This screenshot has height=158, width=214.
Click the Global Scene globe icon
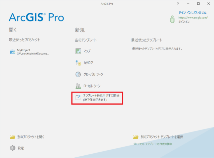tap(78, 74)
